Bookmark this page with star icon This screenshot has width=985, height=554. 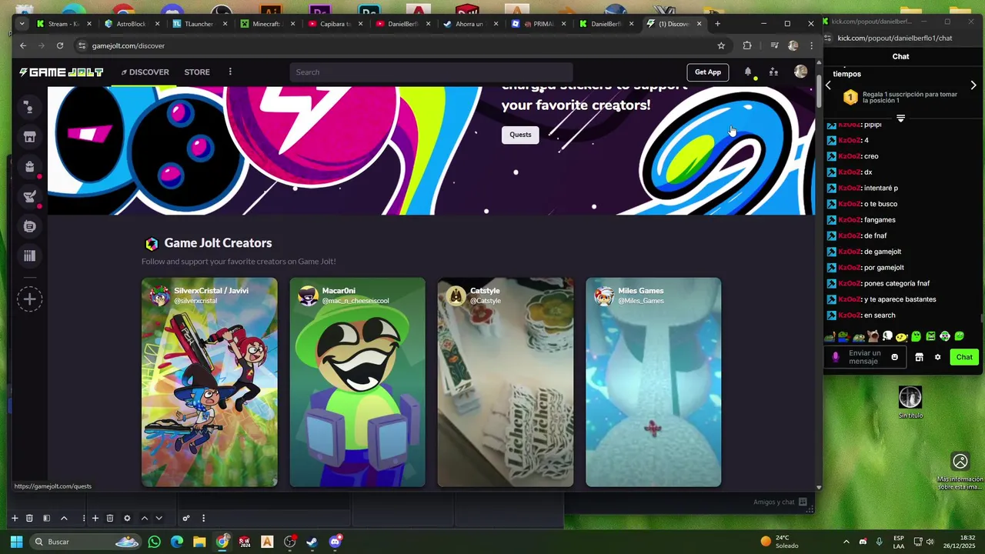click(x=721, y=45)
